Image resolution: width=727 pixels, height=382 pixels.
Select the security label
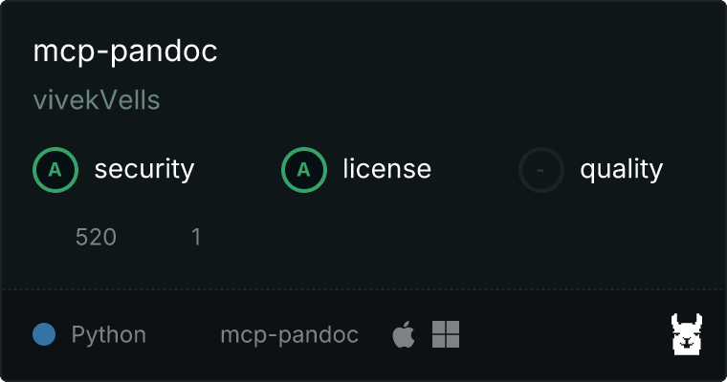tap(144, 169)
